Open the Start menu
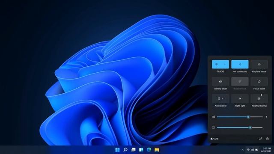This screenshot has height=154, width=274. click(x=117, y=150)
